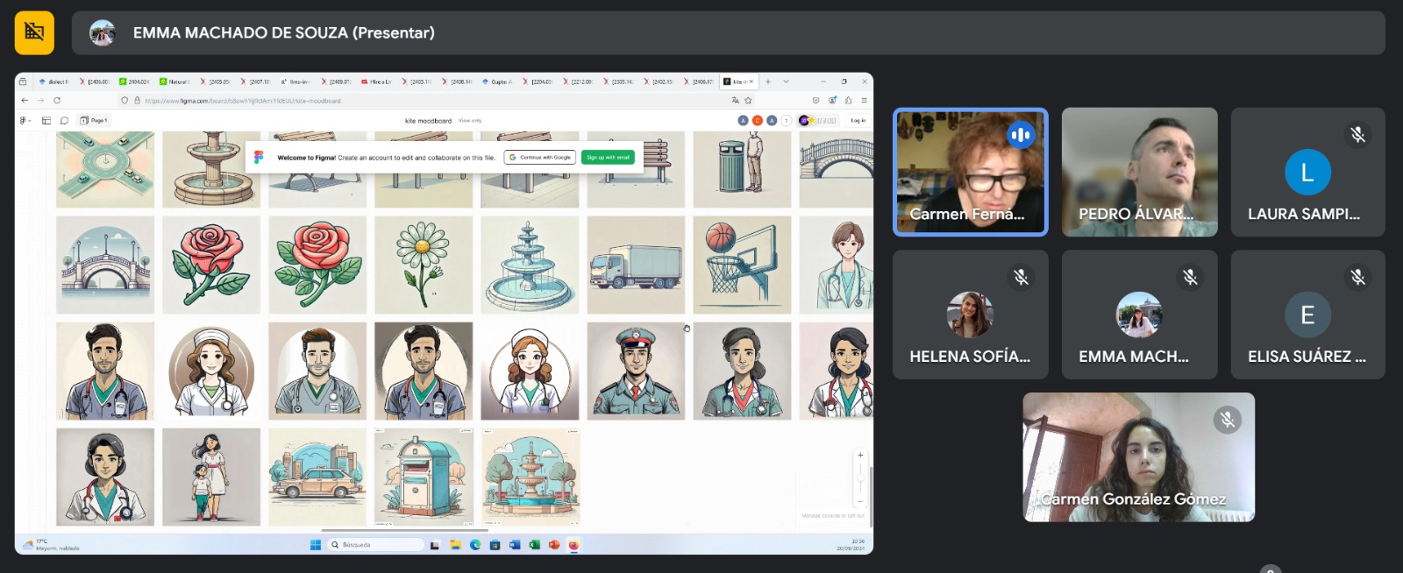The width and height of the screenshot is (1403, 573).
Task: Bookmark the page with the star icon
Action: tap(748, 101)
